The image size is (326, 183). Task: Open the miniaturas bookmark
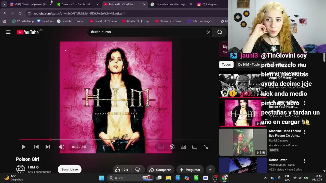coord(45,21)
